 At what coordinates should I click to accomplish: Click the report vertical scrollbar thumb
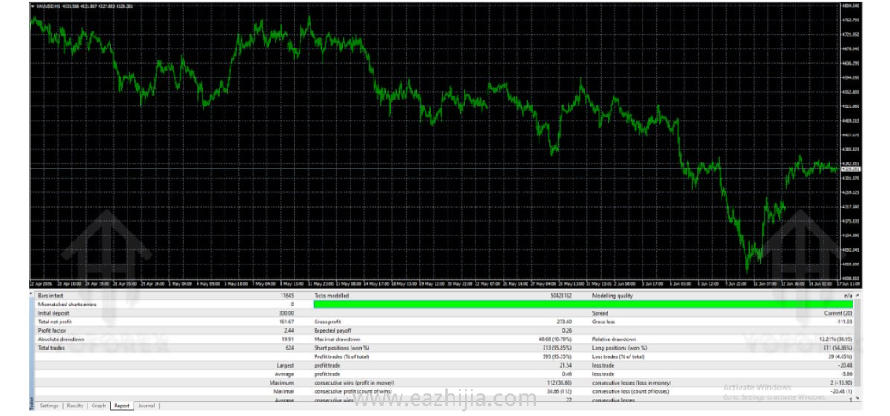point(857,342)
